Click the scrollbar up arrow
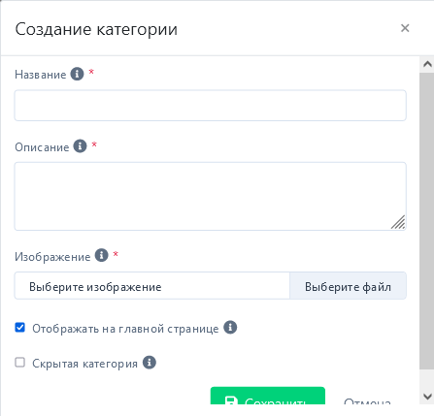The width and height of the screenshot is (434, 416). coord(427,64)
